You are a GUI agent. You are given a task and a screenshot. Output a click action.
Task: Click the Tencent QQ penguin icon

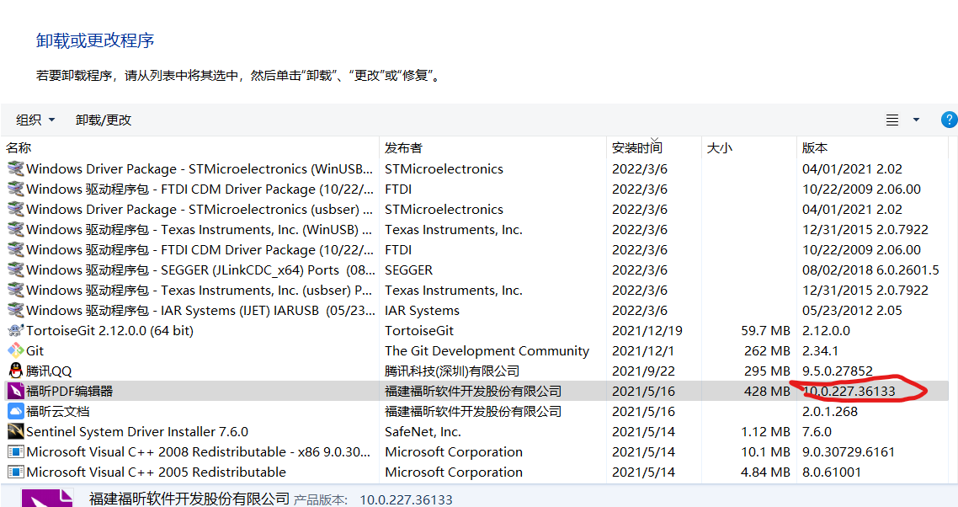coord(15,371)
